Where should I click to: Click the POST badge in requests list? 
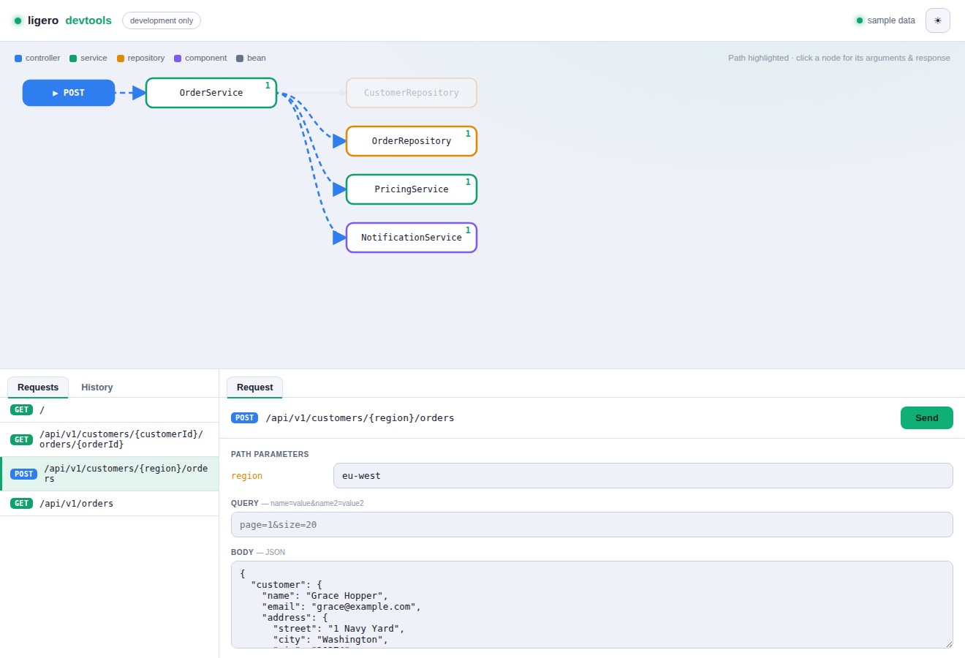coord(24,474)
